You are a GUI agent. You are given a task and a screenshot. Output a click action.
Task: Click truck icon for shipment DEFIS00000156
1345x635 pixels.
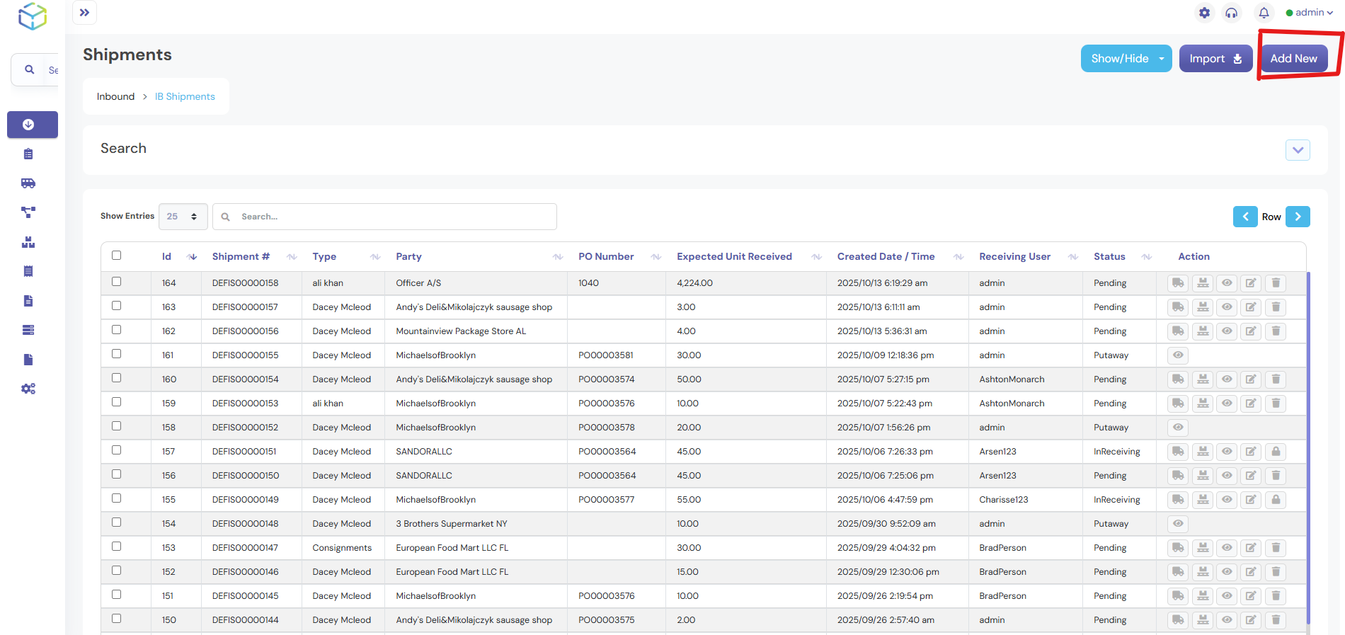coord(1178,331)
